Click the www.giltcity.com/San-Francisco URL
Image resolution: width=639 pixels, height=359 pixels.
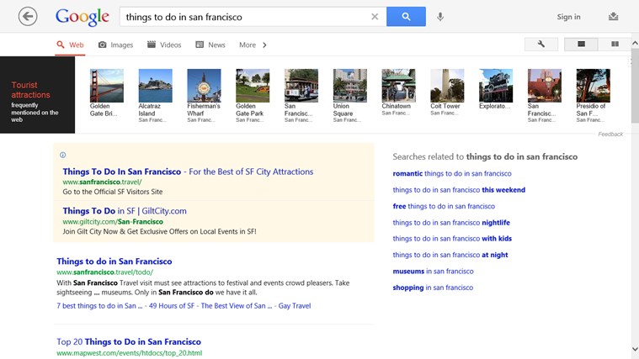pyautogui.click(x=113, y=221)
